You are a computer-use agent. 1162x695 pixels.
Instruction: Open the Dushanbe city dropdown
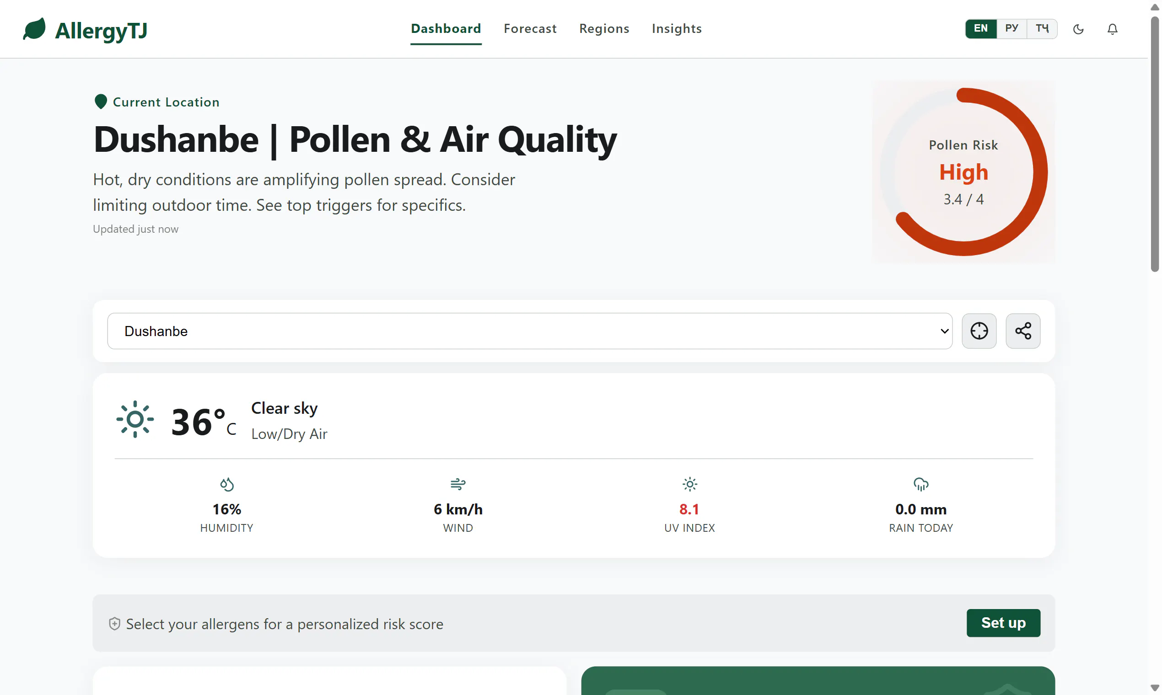coord(529,331)
